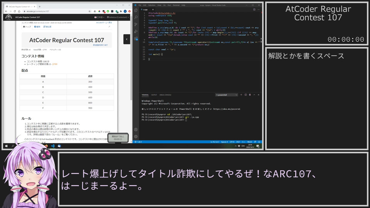The width and height of the screenshot is (370, 208).
Task: Click the 参加登録を取り消す link
Action: (100, 45)
